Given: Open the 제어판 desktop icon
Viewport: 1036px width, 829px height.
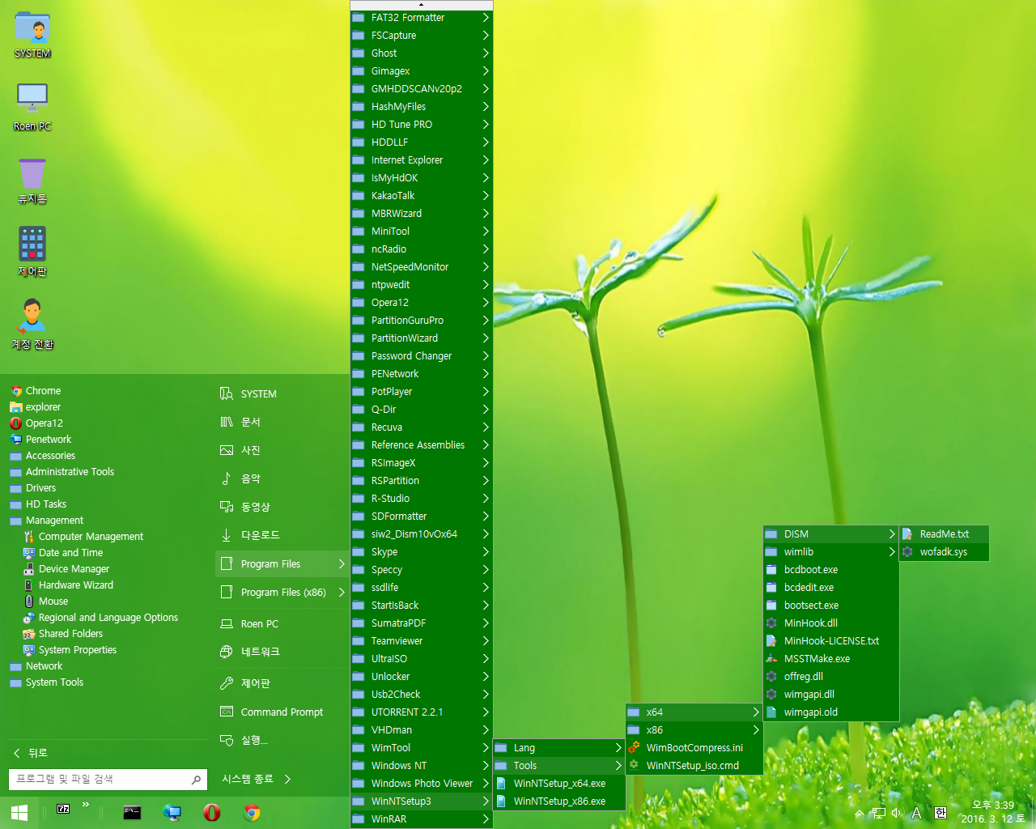Looking at the screenshot, I should coord(32,252).
